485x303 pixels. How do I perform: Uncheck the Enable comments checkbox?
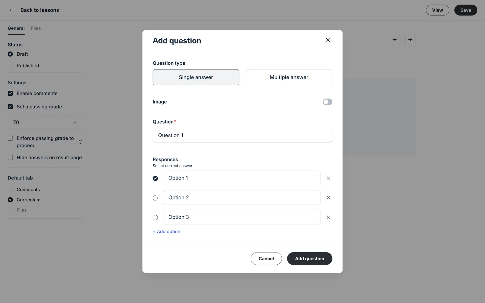10,93
